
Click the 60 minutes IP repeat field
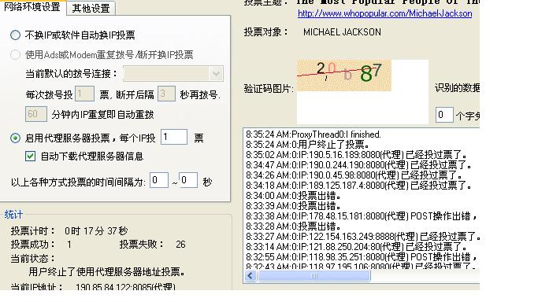pos(36,114)
